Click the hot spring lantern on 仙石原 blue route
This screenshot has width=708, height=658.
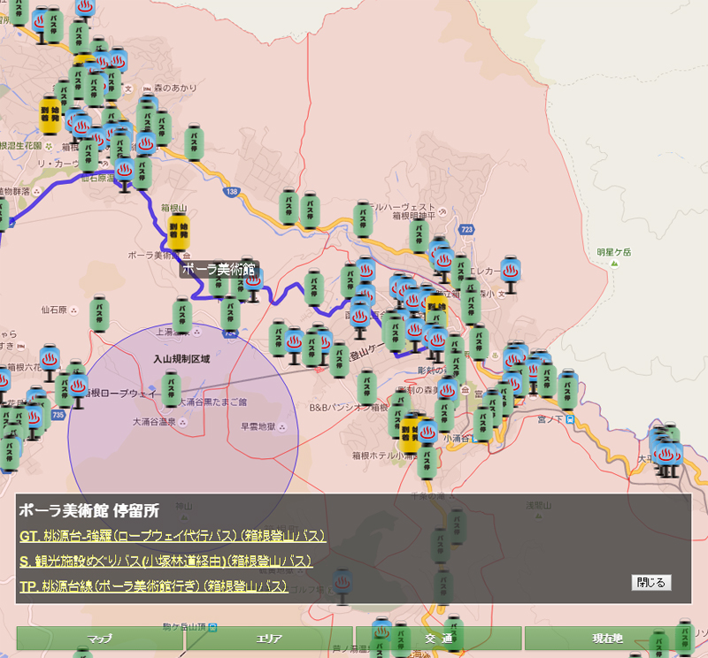[124, 174]
